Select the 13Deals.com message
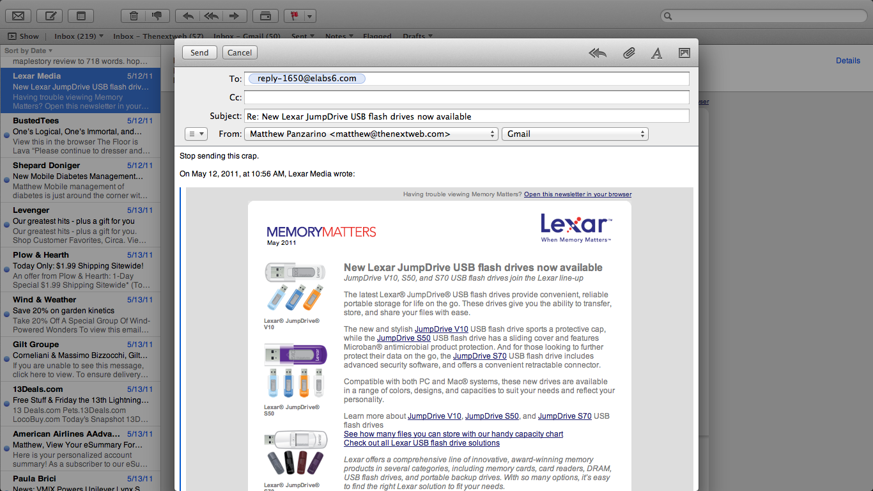The height and width of the screenshot is (491, 873). [x=81, y=404]
